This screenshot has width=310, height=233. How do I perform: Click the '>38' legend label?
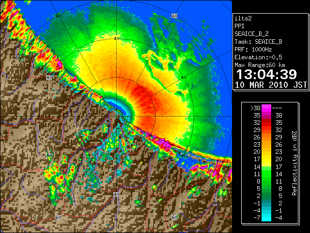255,108
